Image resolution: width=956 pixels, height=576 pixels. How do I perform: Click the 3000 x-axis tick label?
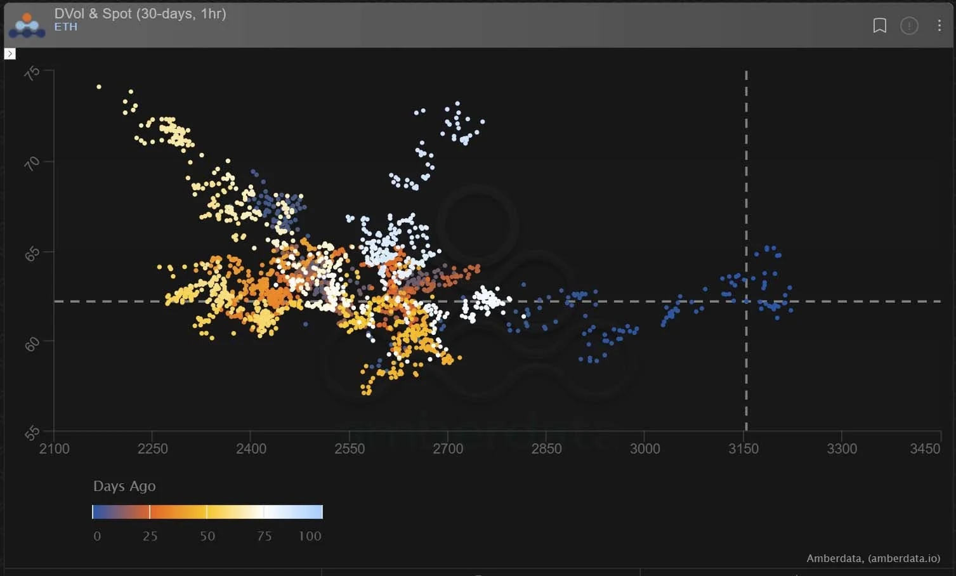pos(645,448)
